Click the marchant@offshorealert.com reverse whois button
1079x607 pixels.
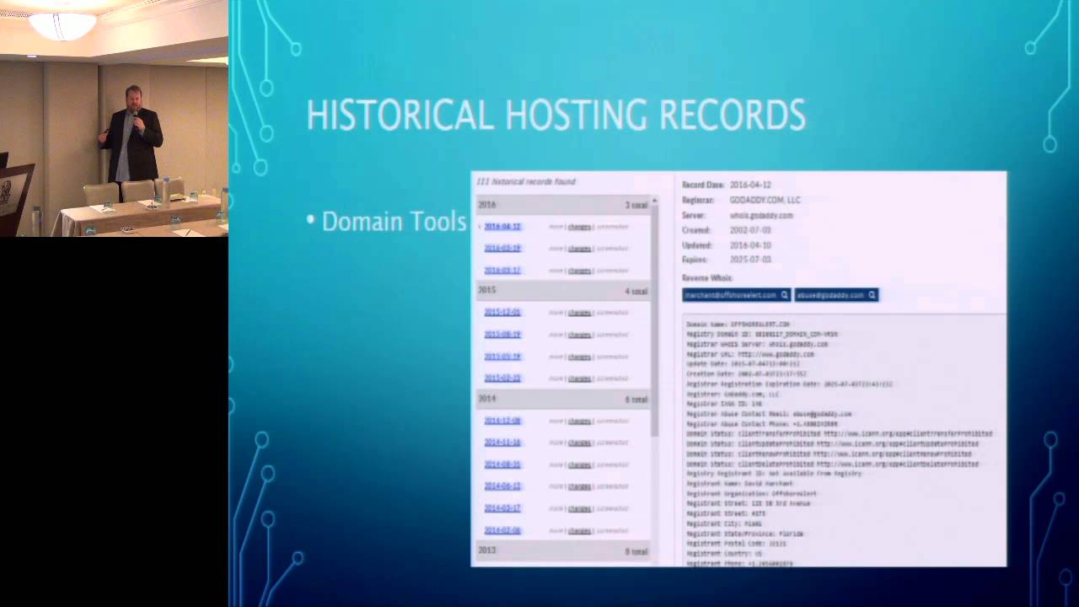[x=736, y=295]
